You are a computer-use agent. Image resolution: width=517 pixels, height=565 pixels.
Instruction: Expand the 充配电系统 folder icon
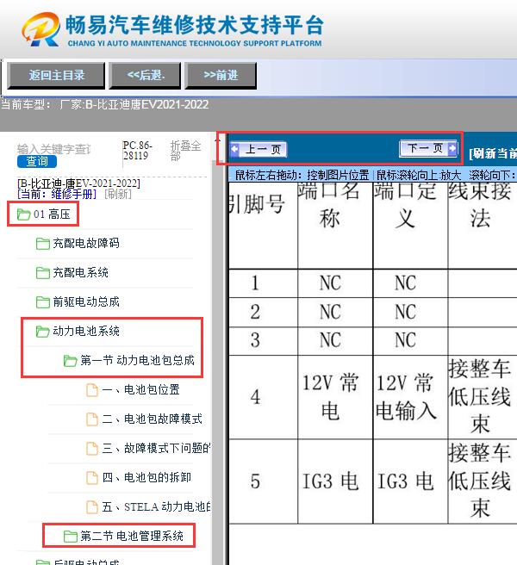pyautogui.click(x=42, y=273)
